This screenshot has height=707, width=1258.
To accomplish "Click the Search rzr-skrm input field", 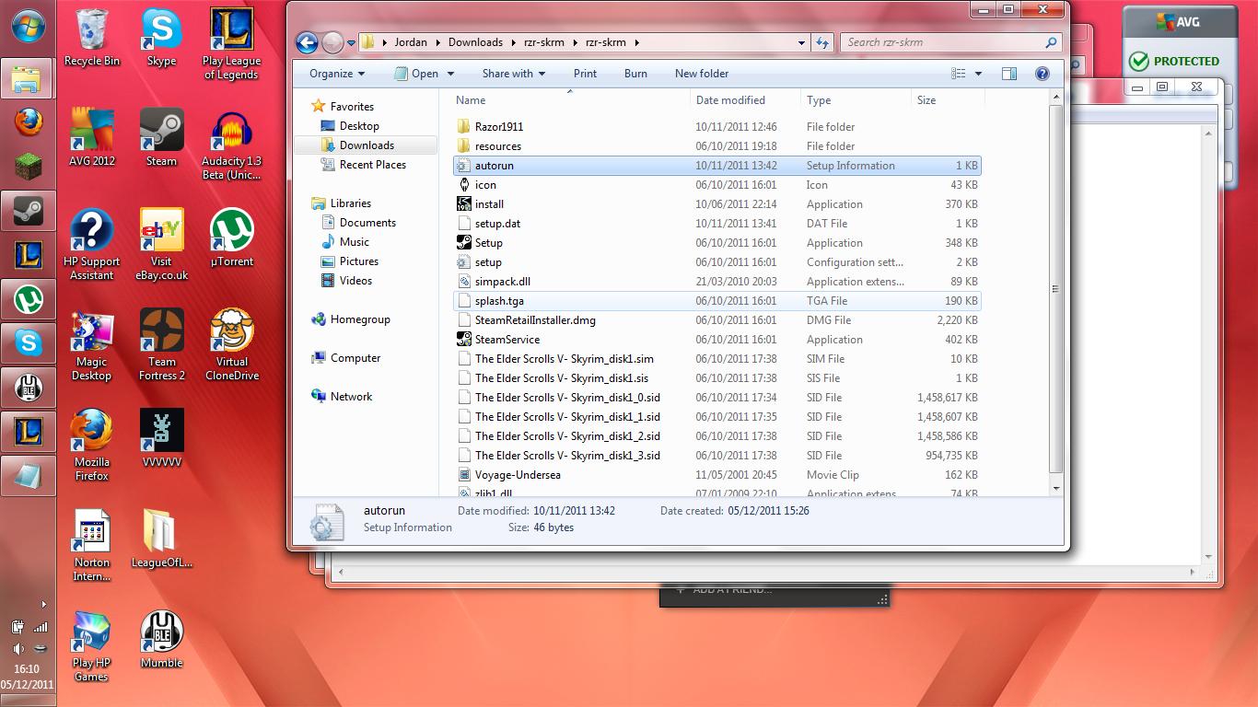I will tap(950, 42).
